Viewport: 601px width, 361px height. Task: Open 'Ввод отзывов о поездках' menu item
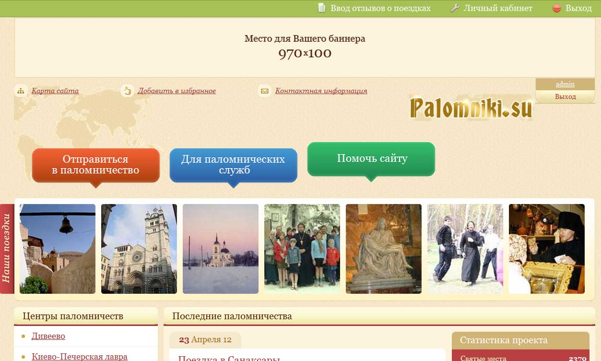(380, 8)
